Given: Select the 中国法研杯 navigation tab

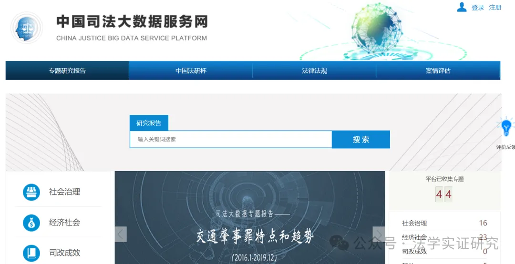Looking at the screenshot, I should (191, 71).
